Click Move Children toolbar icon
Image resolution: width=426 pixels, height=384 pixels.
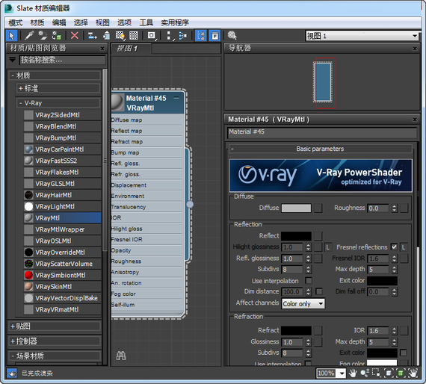point(92,36)
